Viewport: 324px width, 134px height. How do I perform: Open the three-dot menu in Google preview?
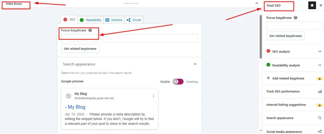pyautogui.click(x=153, y=96)
